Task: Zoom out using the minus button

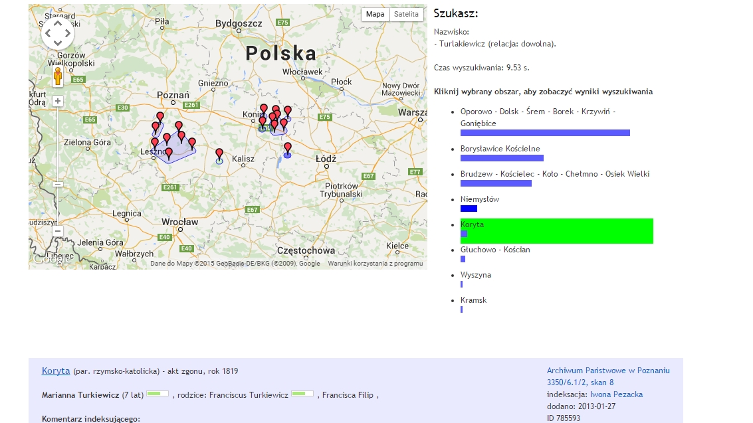Action: coord(58,230)
